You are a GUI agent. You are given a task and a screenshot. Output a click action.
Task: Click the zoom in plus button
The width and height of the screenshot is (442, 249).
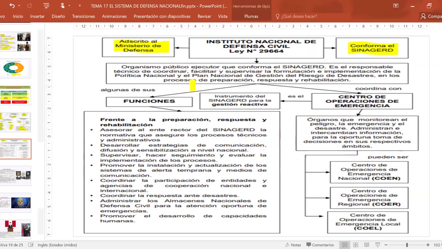pyautogui.click(x=428, y=245)
